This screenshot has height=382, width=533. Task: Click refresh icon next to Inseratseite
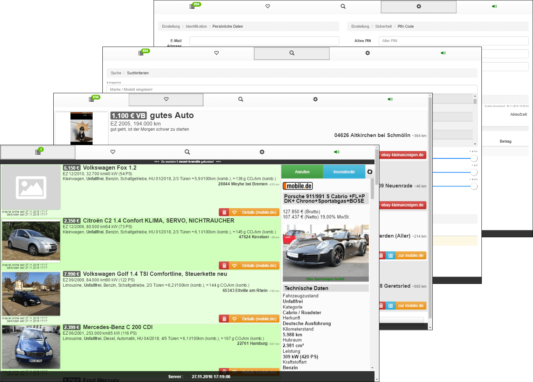point(370,172)
